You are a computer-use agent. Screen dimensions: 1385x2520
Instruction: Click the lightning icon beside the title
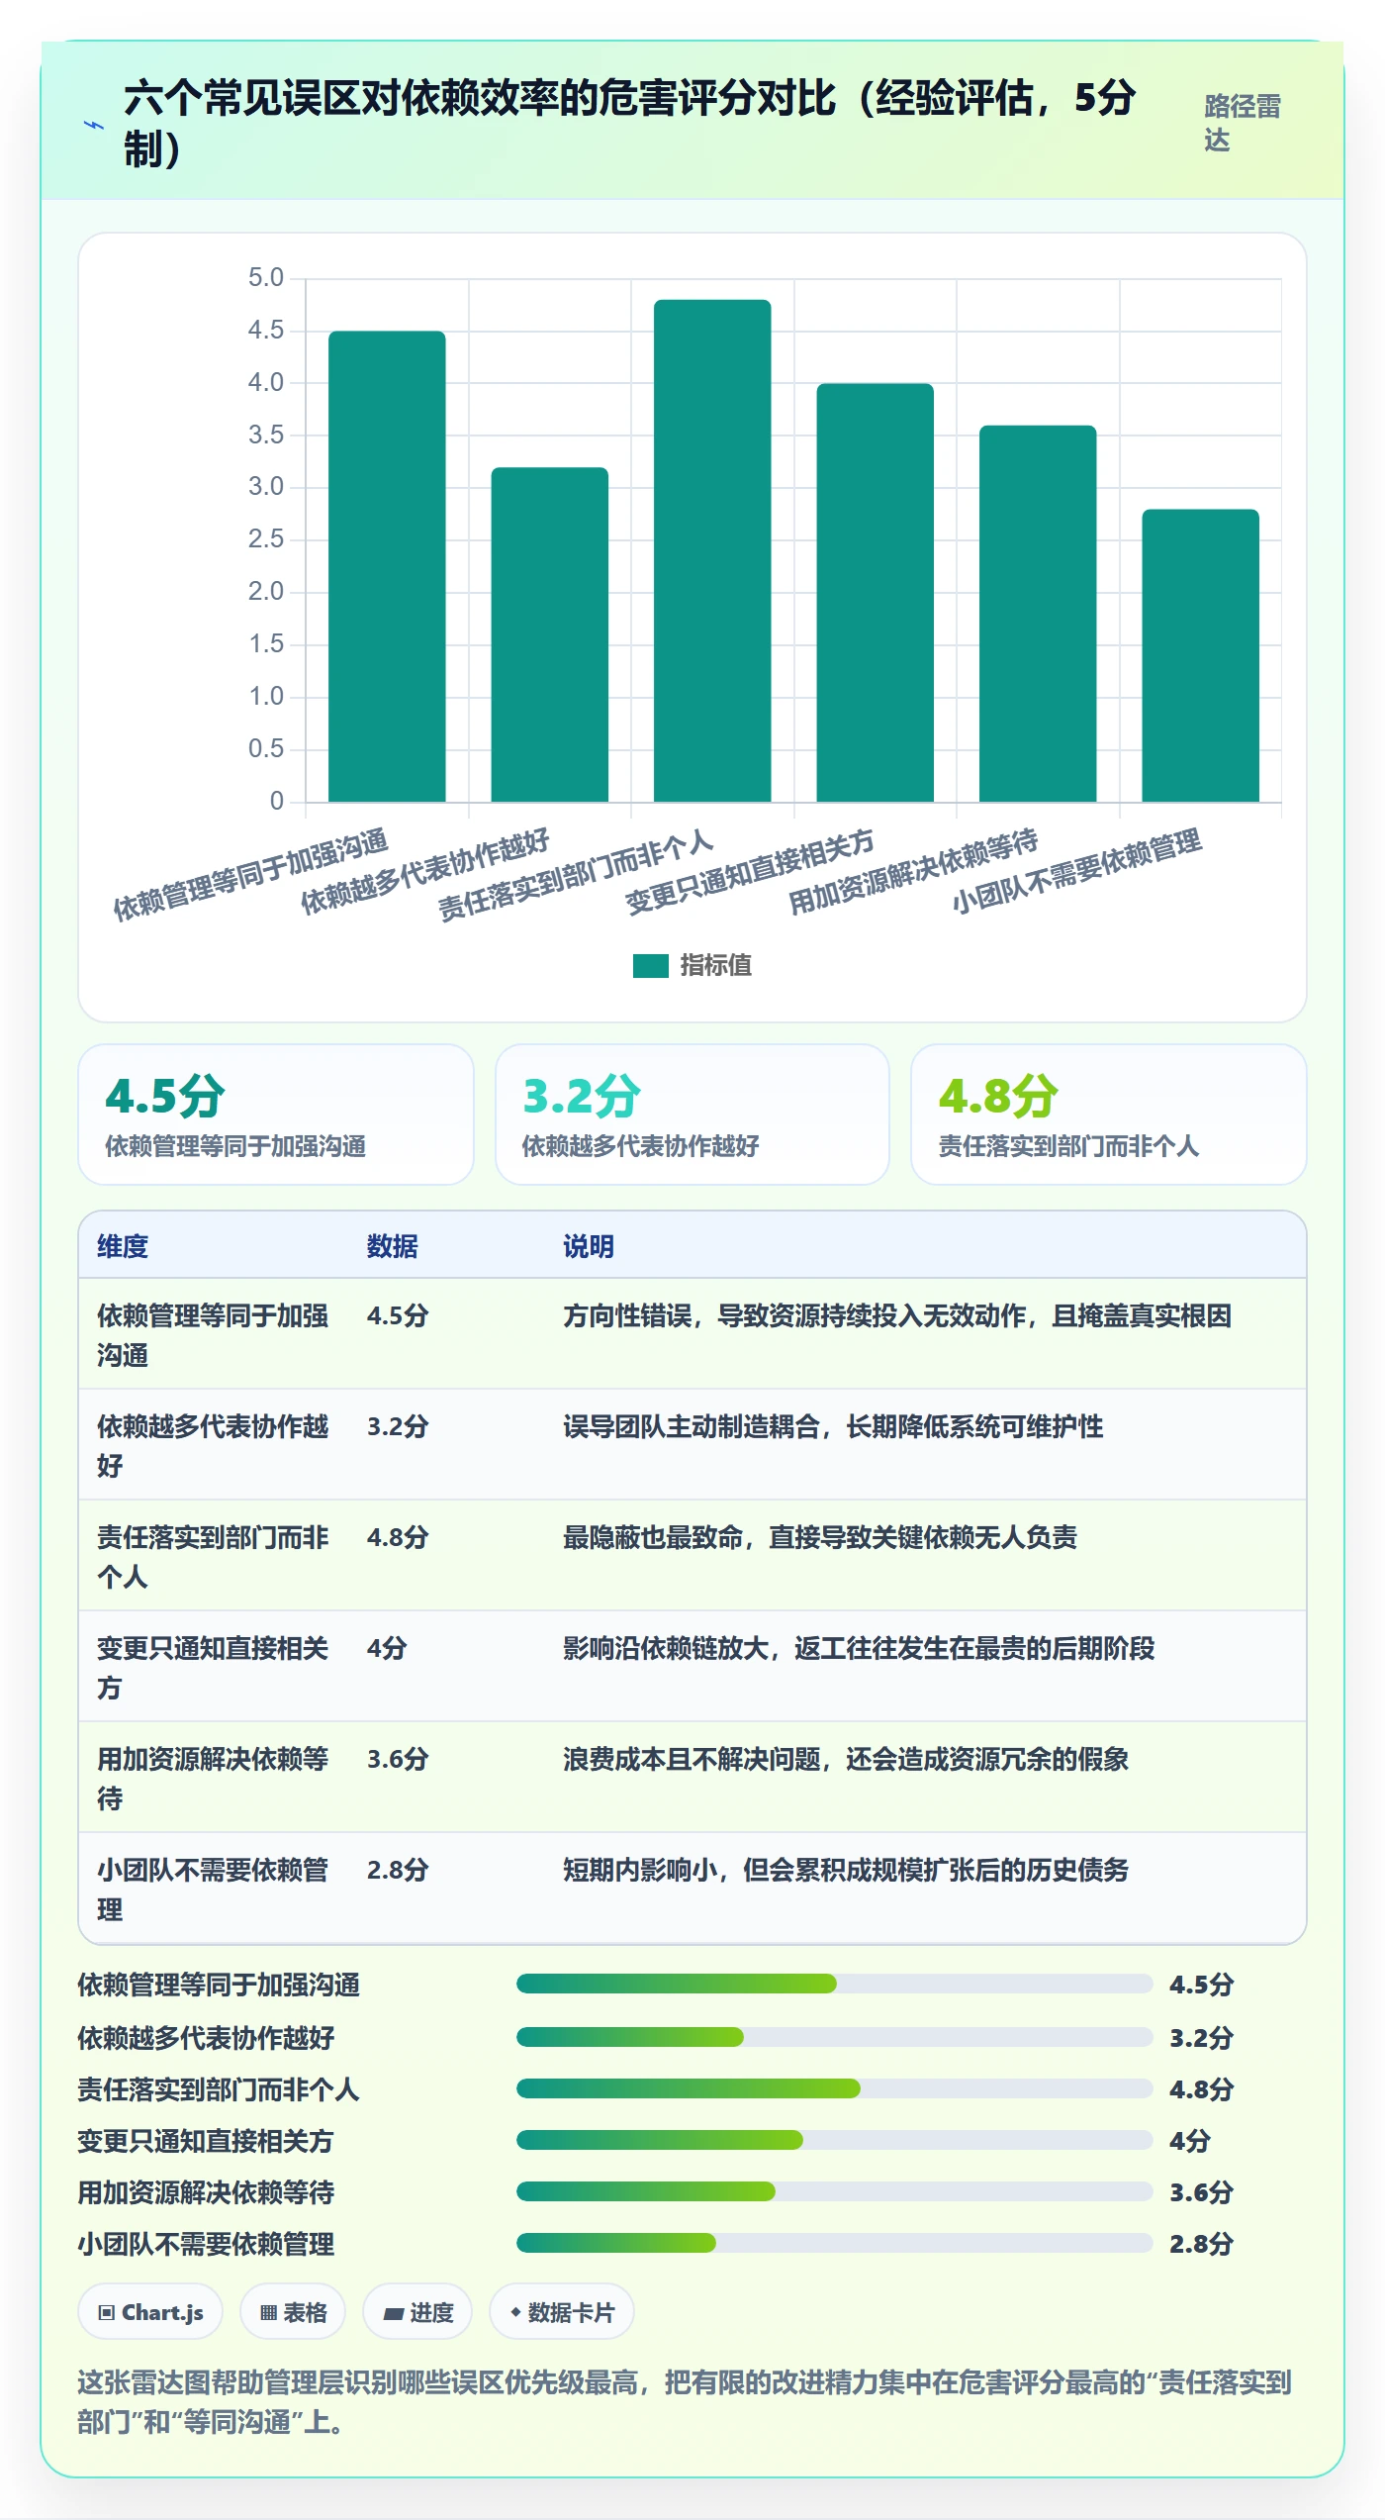click(x=93, y=125)
